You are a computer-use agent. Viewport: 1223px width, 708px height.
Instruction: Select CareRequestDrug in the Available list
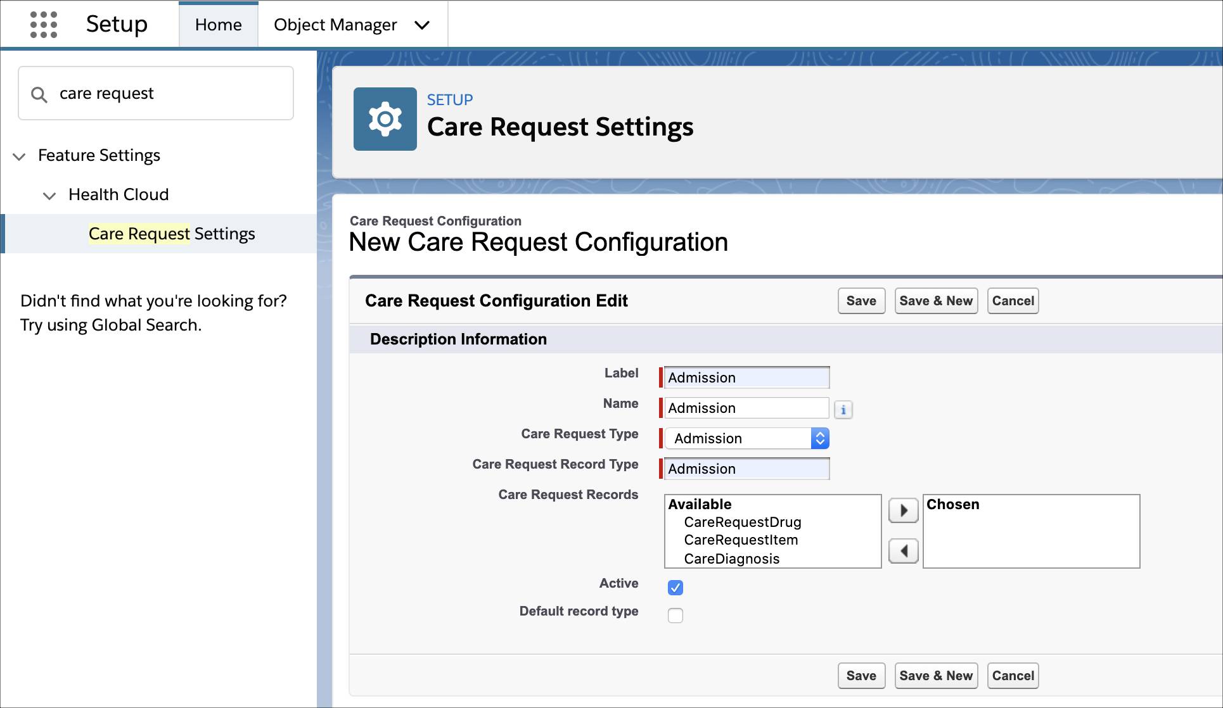click(x=742, y=522)
